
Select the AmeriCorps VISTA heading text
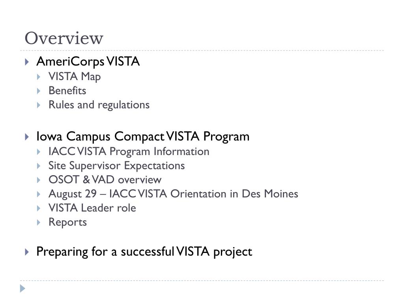tap(88, 62)
